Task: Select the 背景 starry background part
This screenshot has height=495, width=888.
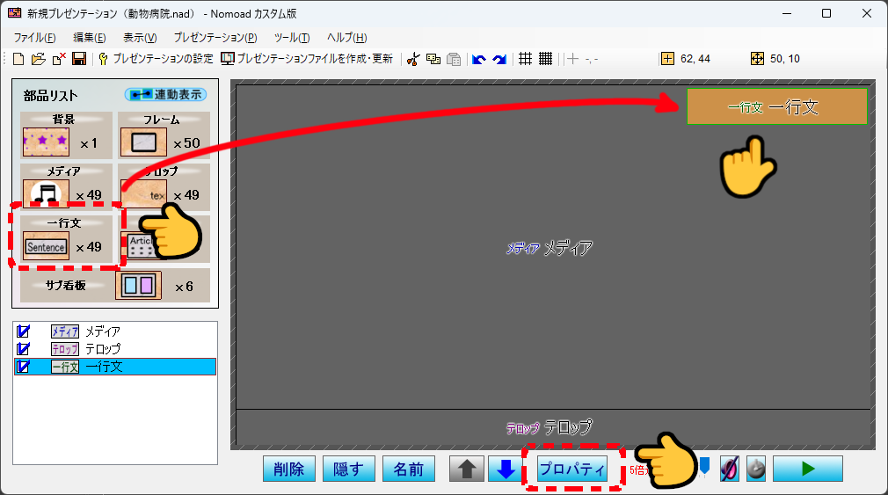Action: tap(46, 142)
